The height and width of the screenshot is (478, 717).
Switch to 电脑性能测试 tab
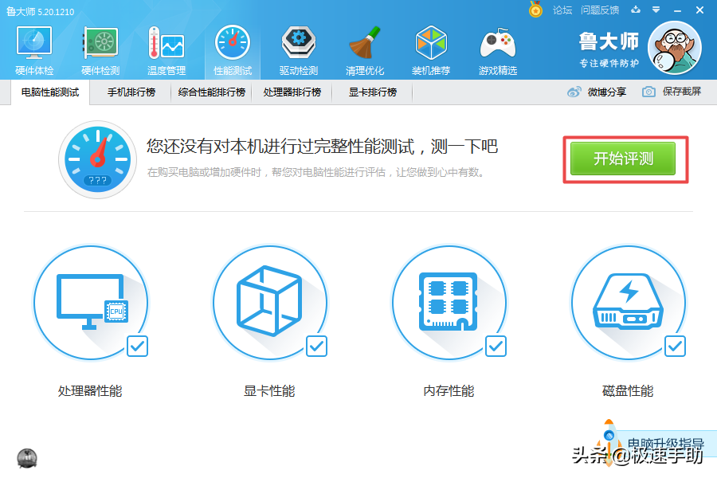pos(50,92)
